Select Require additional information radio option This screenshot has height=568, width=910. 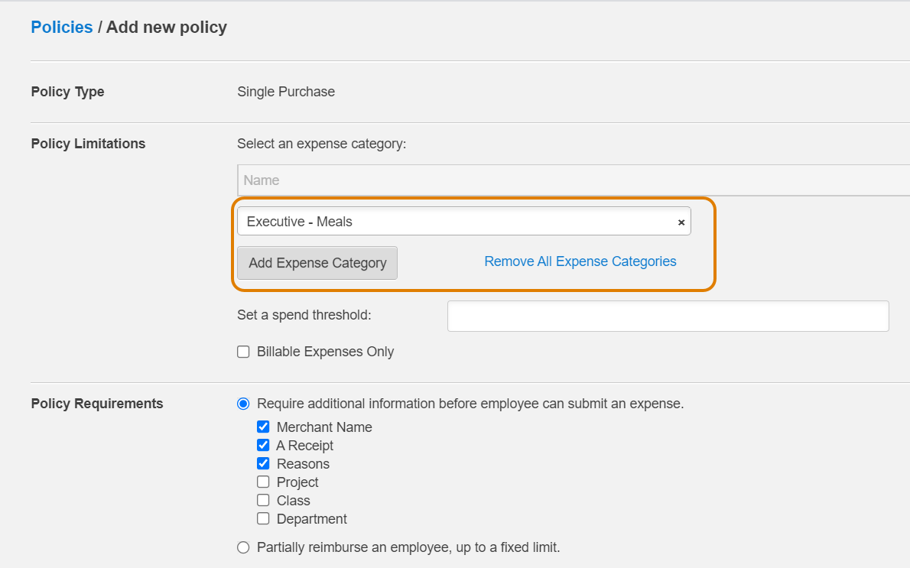coord(243,403)
